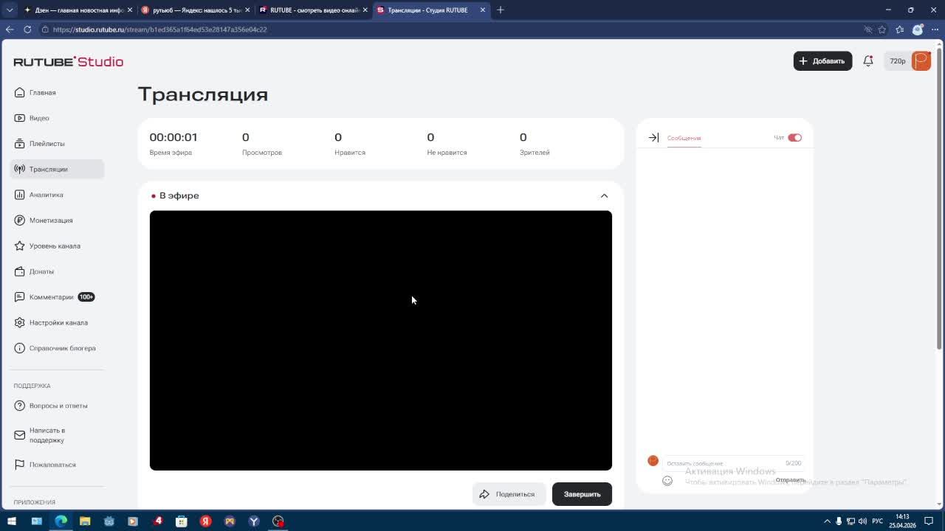Open the notifications bell

pos(868,61)
